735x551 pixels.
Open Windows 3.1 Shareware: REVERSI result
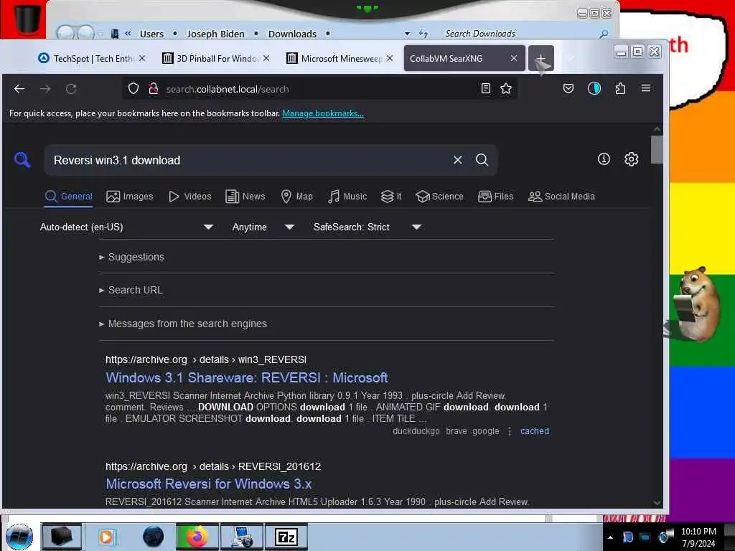coord(247,377)
